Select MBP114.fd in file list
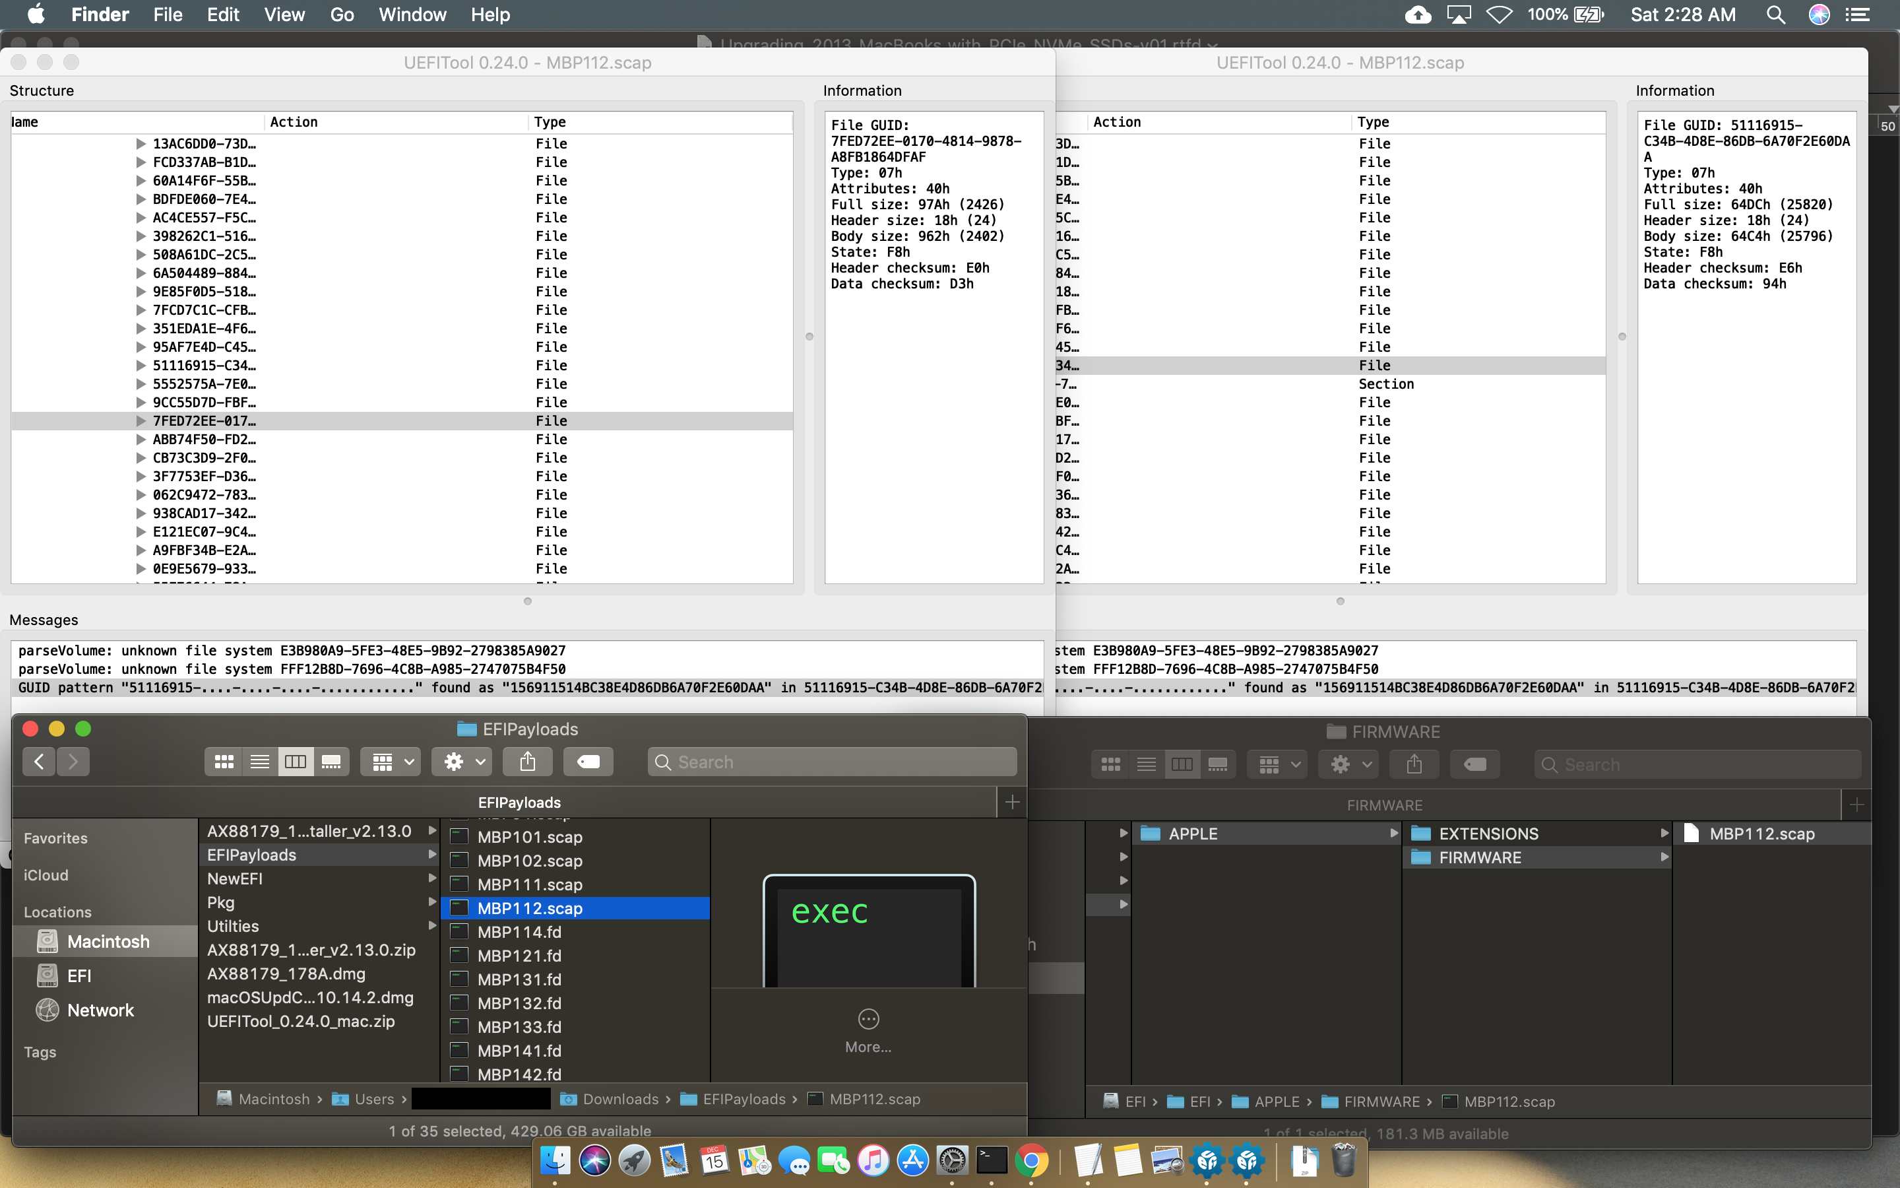1900x1188 pixels. [575, 932]
